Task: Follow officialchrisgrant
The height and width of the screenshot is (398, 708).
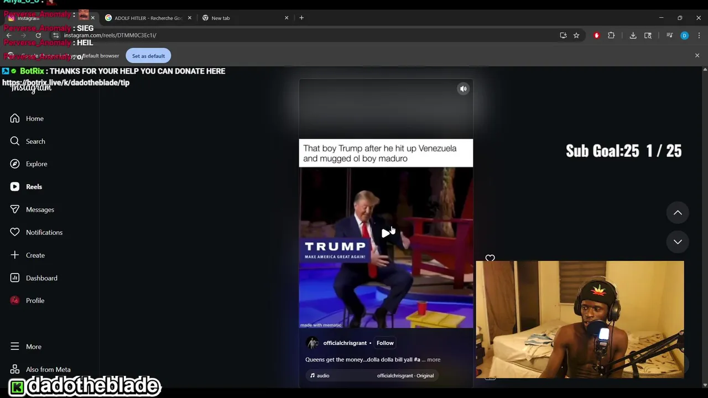Action: [x=385, y=343]
